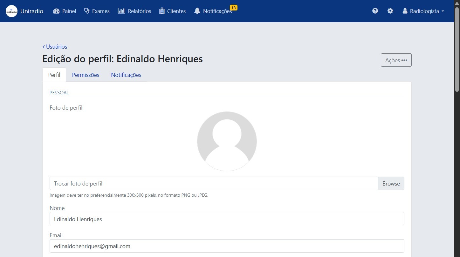
Task: Select the Exames stethoscope icon
Action: 86,11
